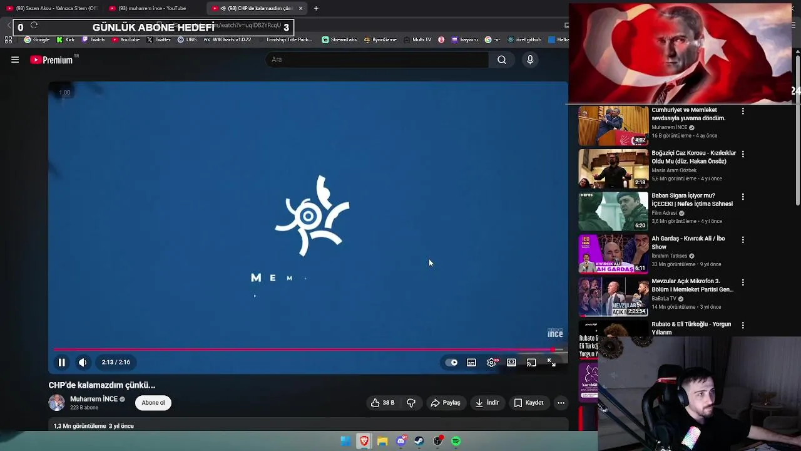Open options for 'Baban Sigara İçiyor mu?' video
The height and width of the screenshot is (451, 801).
click(x=743, y=197)
